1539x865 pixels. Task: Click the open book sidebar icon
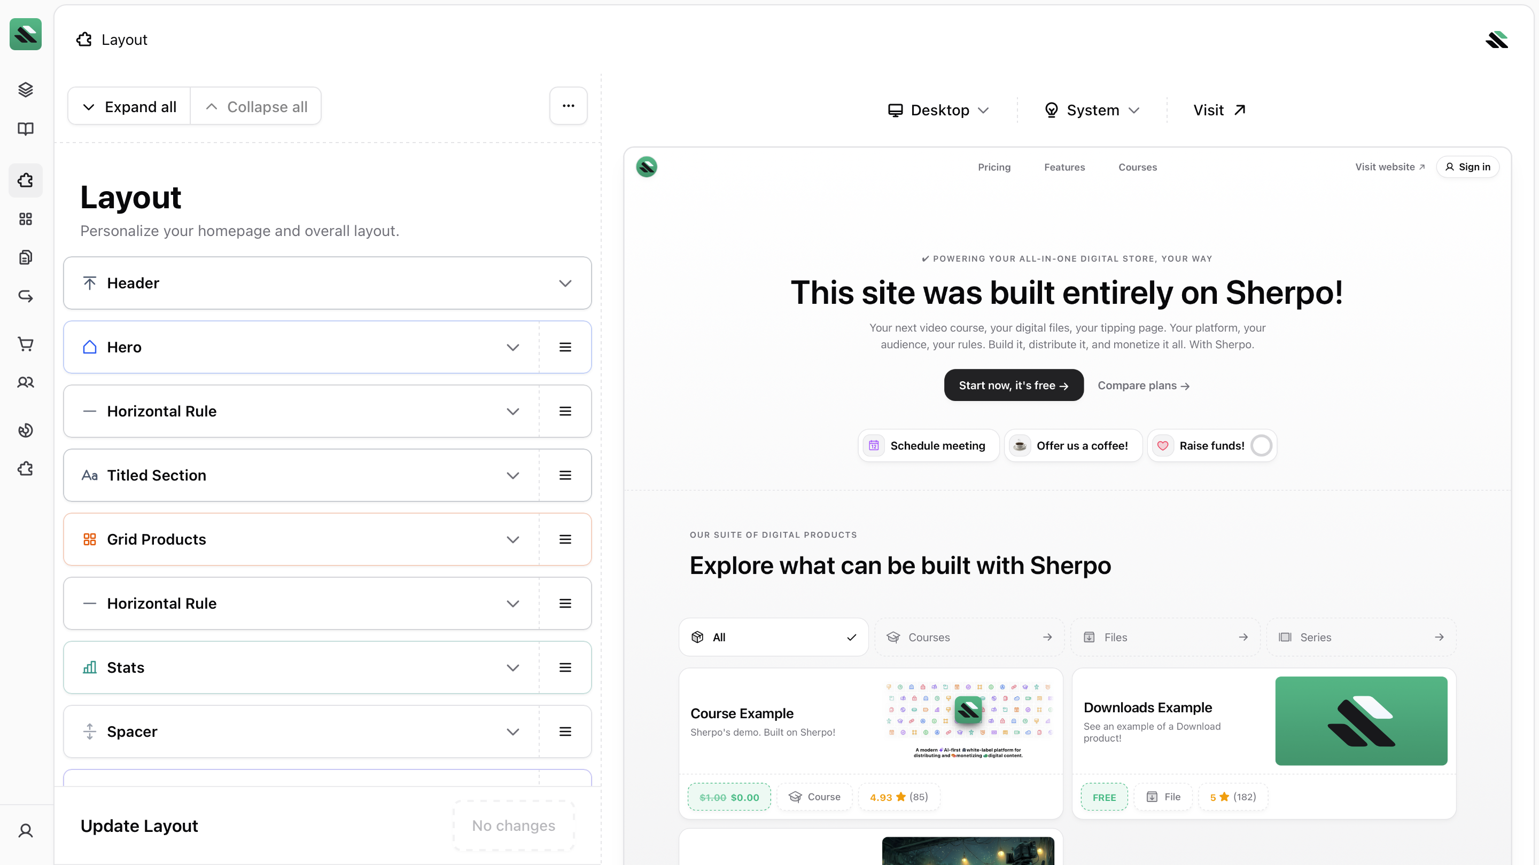25,129
